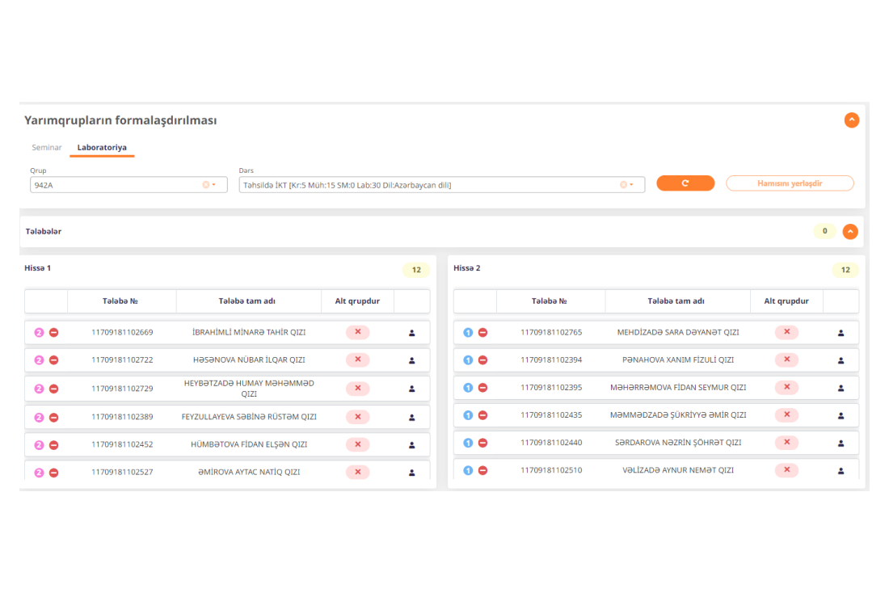
Task: Toggle Alt qrupdur for Hümbətova Fidan
Action: pyautogui.click(x=357, y=444)
